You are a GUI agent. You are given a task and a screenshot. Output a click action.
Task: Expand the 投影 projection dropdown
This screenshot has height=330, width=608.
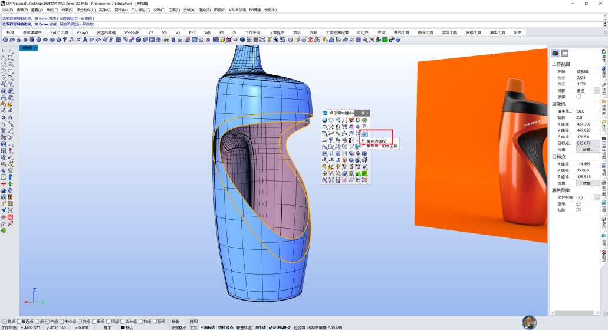point(597,90)
